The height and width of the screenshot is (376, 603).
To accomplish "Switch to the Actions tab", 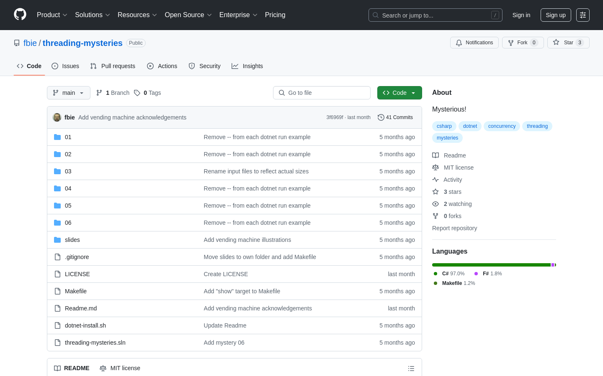I will pyautogui.click(x=162, y=66).
